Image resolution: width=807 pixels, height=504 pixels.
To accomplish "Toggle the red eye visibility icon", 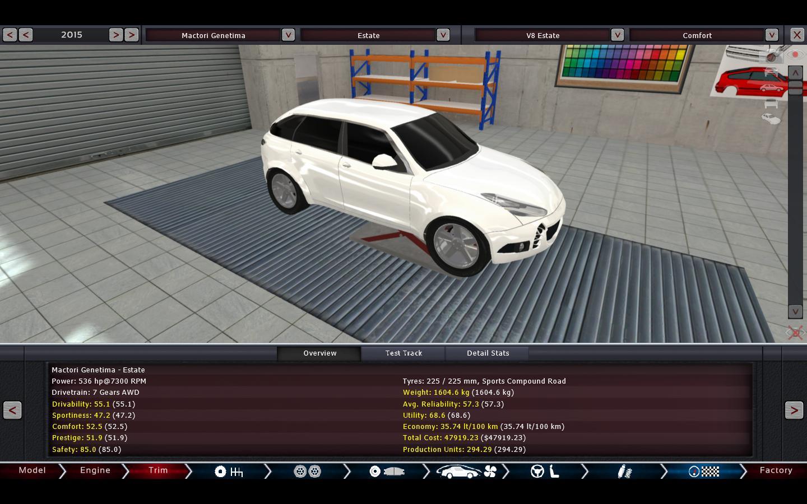I will coord(795,55).
